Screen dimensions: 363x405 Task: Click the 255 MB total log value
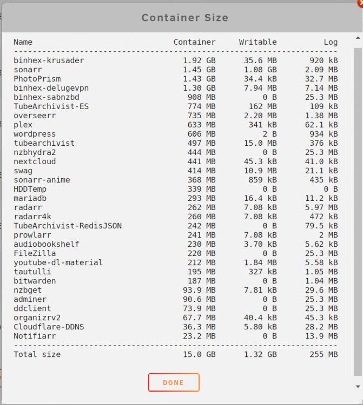[324, 355]
